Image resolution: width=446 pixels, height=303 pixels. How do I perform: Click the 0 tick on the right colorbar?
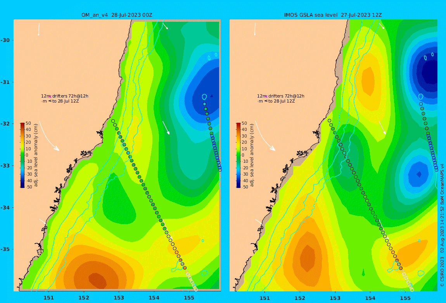tap(243, 155)
